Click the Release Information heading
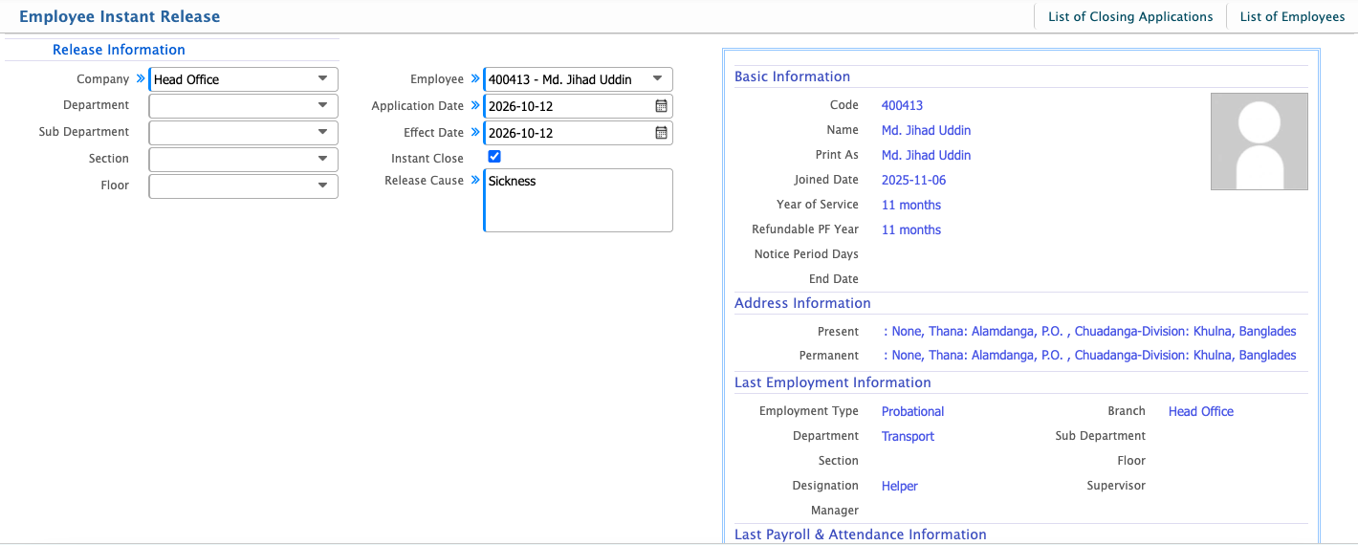Viewport: 1358px width, 545px height. 119,50
